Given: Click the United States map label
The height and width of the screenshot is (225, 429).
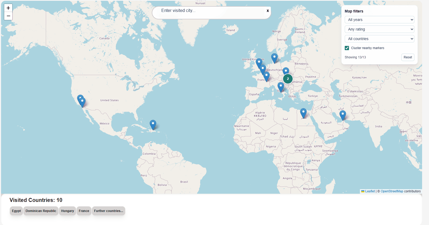Looking at the screenshot, I should pyautogui.click(x=110, y=100).
